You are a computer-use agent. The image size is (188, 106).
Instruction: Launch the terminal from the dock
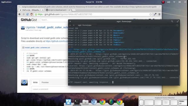pos(77,102)
